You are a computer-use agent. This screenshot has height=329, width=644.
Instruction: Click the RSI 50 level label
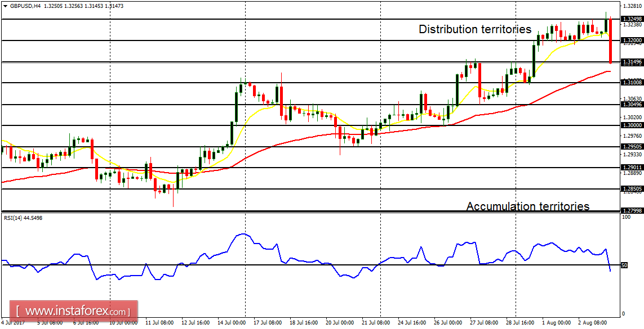tap(625, 265)
